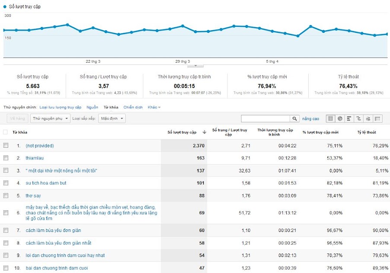
Task: Click the bounce rate summary value 76,43%
Action: click(x=348, y=86)
